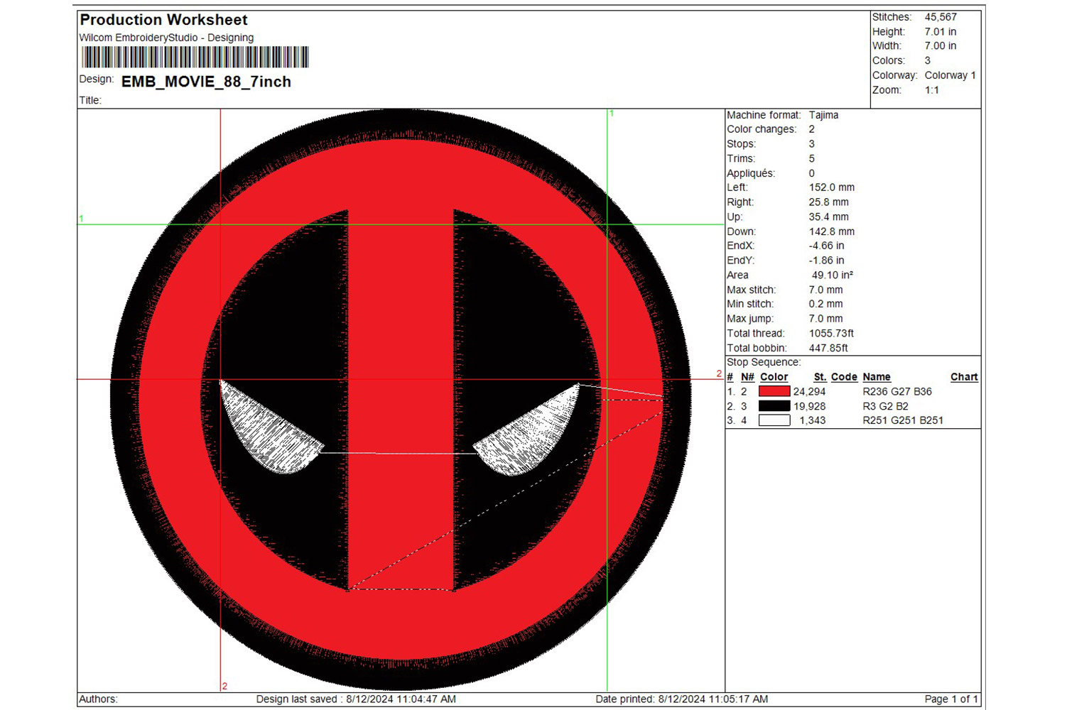Click the width value '7.00 in'
Screen dimensions: 1067x710
(941, 46)
